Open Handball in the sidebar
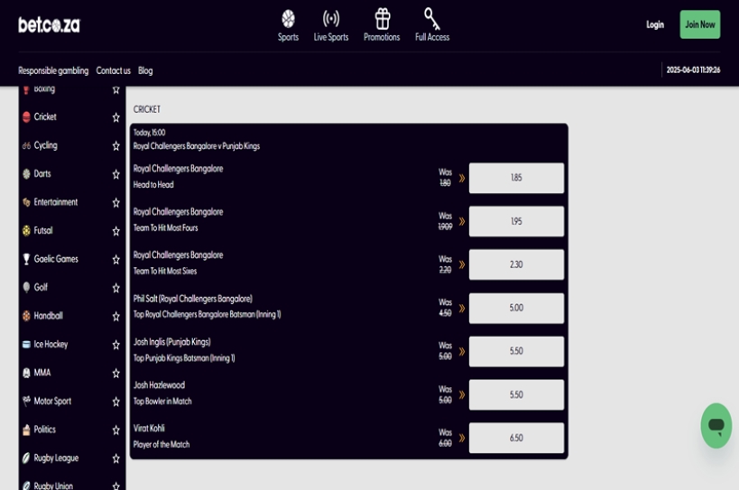This screenshot has width=739, height=490. pyautogui.click(x=48, y=316)
